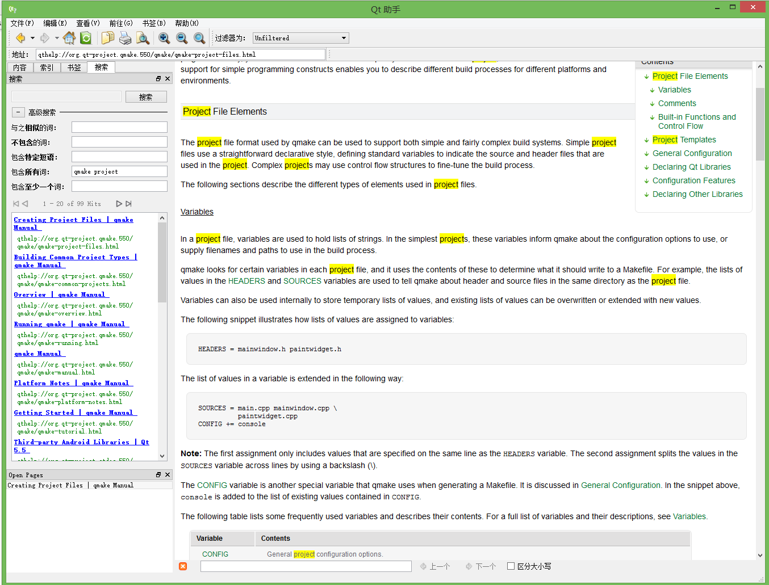
Task: Collapse the 高级搜索 section
Action: click(x=18, y=112)
